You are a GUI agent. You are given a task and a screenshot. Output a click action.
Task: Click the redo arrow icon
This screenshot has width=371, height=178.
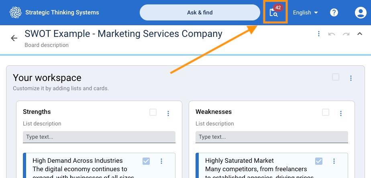(346, 34)
